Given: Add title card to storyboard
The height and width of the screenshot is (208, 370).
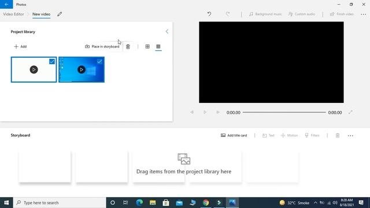Looking at the screenshot, I should tap(234, 135).
